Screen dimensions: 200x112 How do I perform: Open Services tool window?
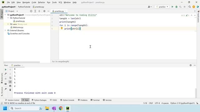107,100
